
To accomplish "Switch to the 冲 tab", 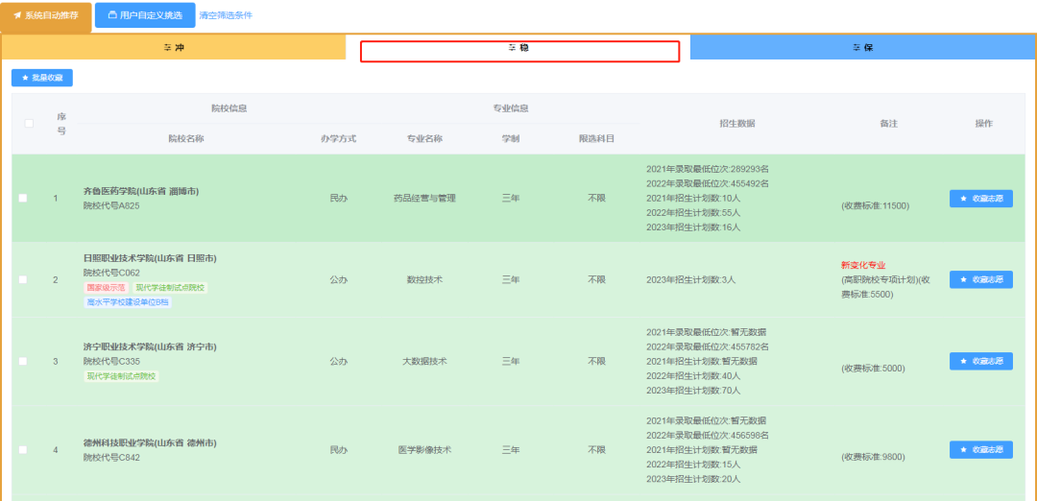I will point(174,47).
